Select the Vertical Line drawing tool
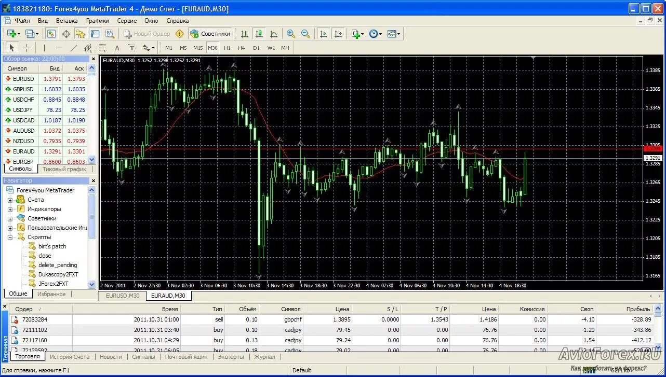The width and height of the screenshot is (666, 377). [44, 48]
